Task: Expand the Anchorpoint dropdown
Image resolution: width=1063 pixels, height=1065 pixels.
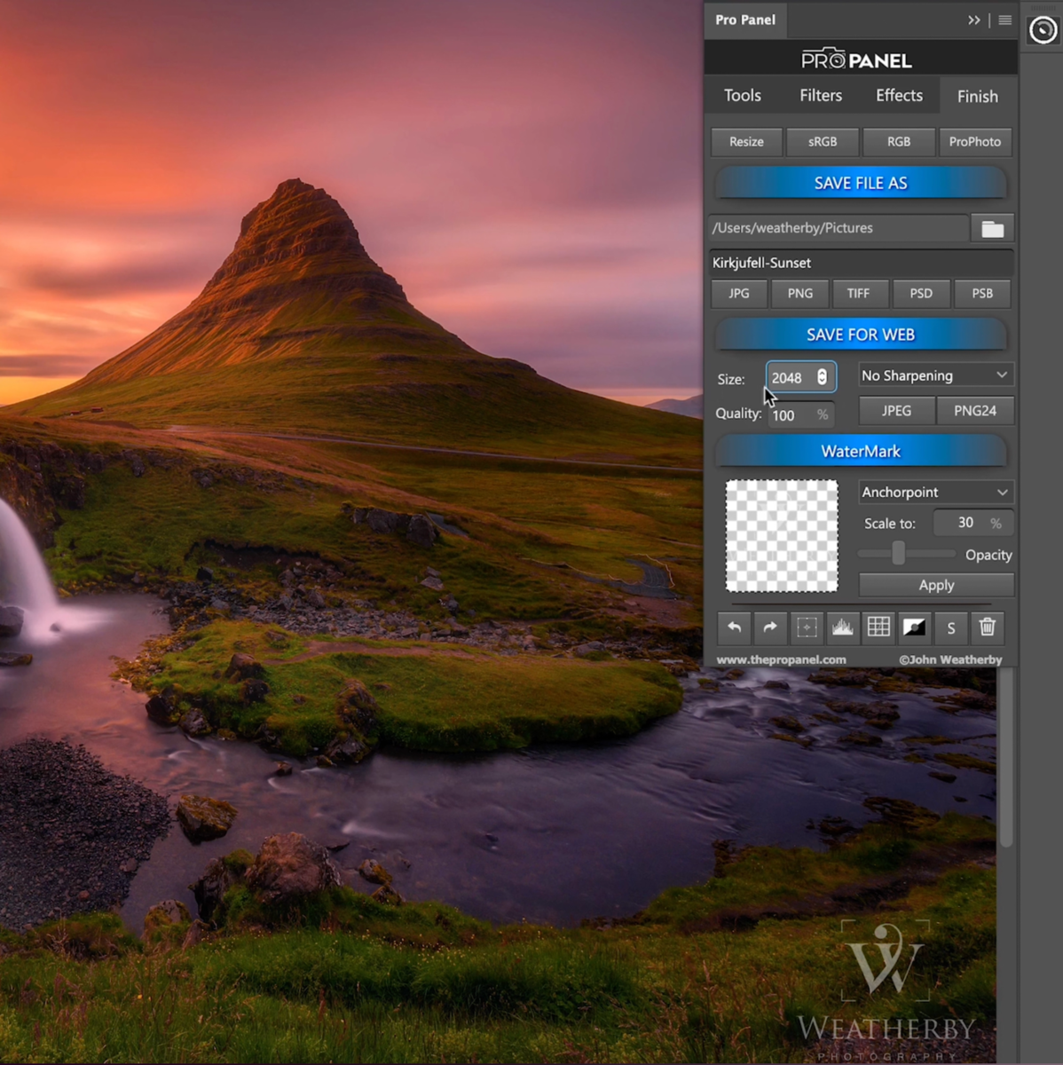Action: tap(935, 492)
